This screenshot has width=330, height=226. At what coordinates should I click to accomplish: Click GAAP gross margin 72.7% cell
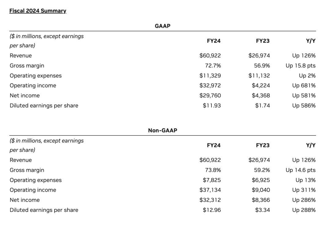coord(213,66)
